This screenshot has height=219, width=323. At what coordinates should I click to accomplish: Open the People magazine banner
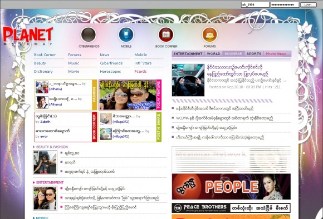point(231,187)
